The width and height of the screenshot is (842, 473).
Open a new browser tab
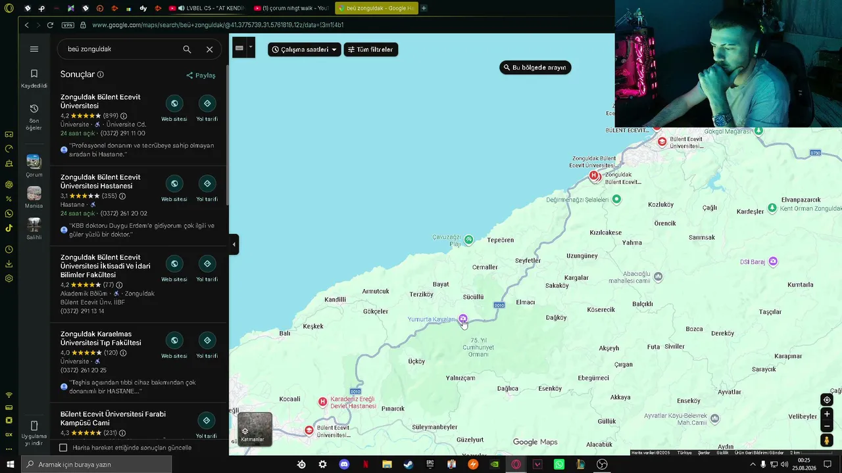click(424, 8)
